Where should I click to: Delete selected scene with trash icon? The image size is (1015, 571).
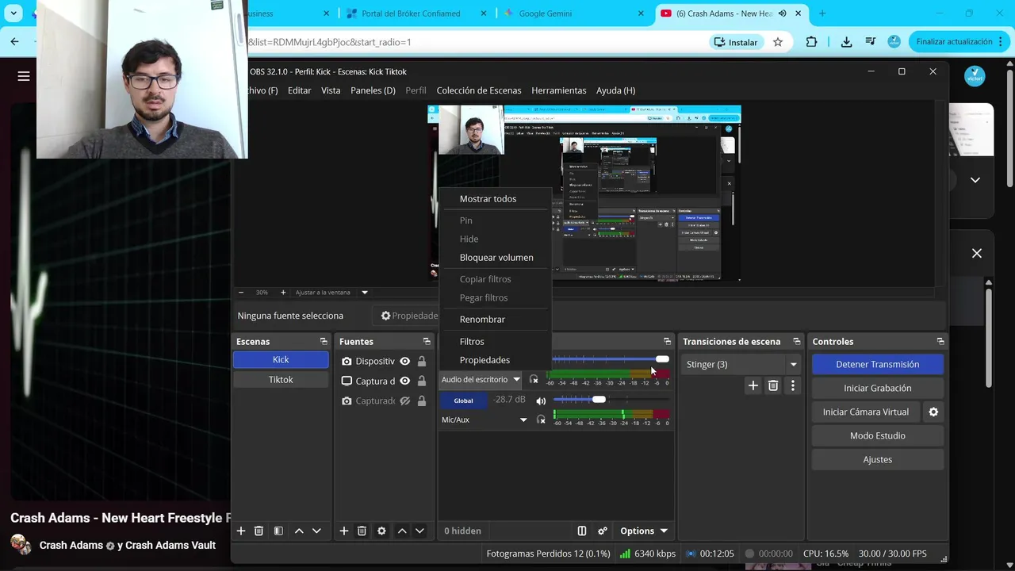tap(259, 531)
